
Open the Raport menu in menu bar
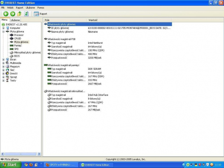pos(20,8)
